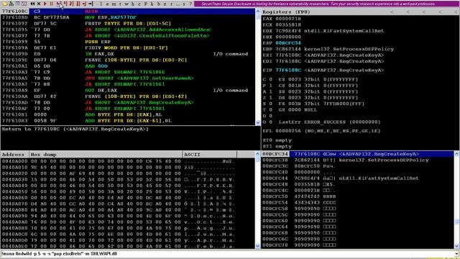Select stack entry 00BCFC38 kernel32.SetProcessDEPPolicy
Image resolution: width=460 pixels, height=259 pixels.
coord(357,160)
